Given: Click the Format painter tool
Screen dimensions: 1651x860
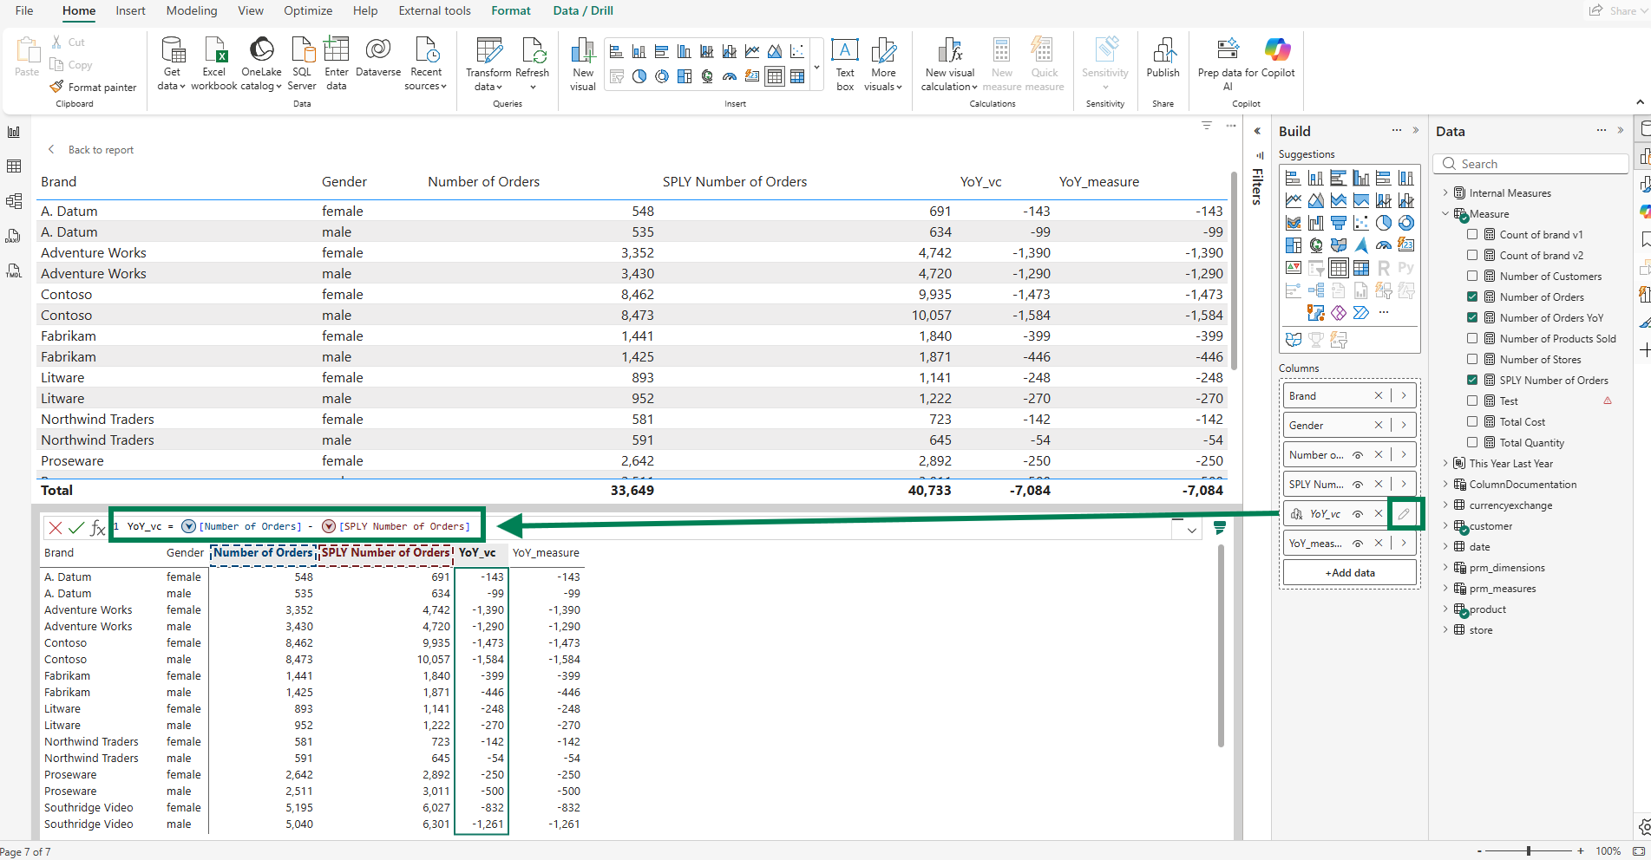Looking at the screenshot, I should (94, 87).
